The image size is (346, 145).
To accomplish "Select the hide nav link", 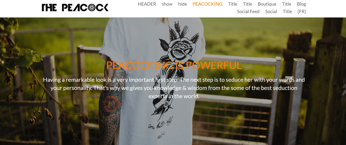I will coord(183,4).
